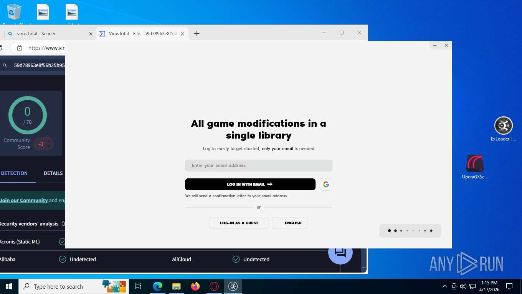Select the first dot in the slide indicator

point(389,230)
